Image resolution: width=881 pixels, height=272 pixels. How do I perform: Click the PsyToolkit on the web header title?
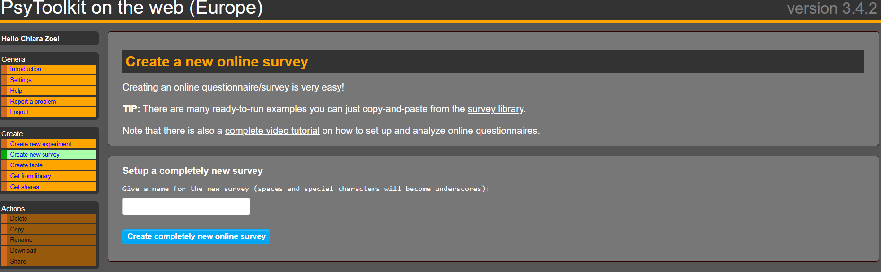pyautogui.click(x=132, y=8)
